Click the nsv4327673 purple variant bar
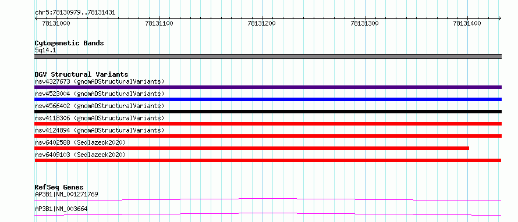The width and height of the screenshot is (518, 222). [268, 87]
